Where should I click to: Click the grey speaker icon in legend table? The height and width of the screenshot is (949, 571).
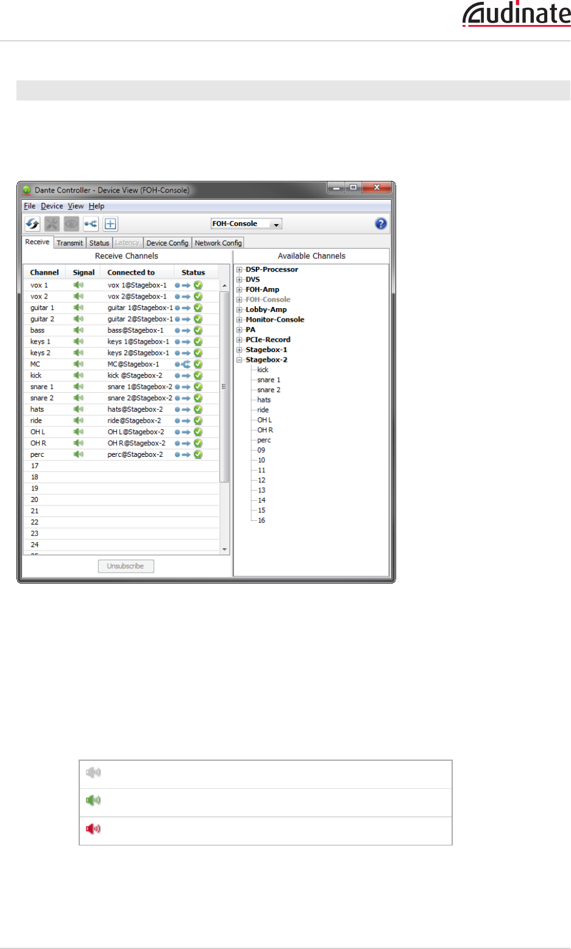pyautogui.click(x=93, y=772)
